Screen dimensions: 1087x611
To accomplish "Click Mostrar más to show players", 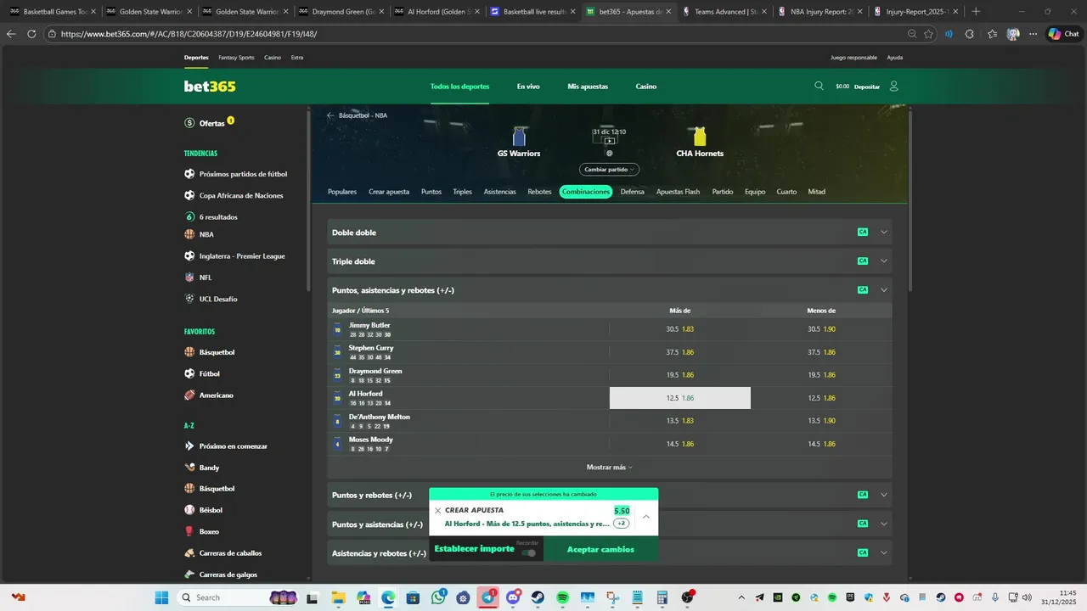I will tap(609, 468).
